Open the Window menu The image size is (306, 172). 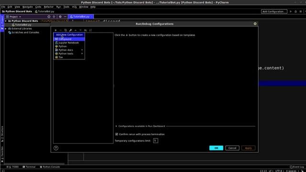pos(84,7)
